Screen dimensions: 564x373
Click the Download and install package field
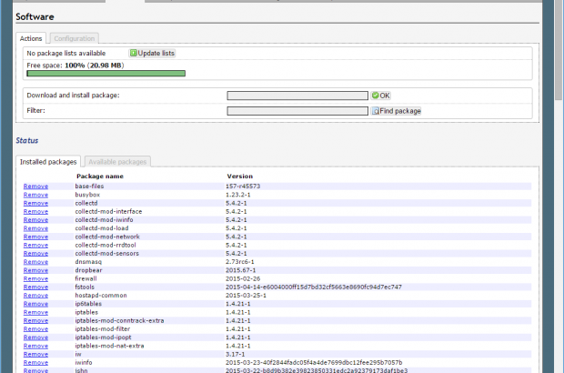297,96
